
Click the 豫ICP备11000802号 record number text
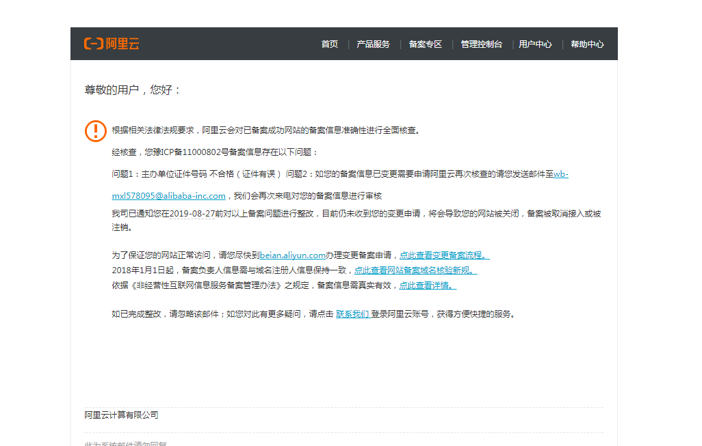191,152
